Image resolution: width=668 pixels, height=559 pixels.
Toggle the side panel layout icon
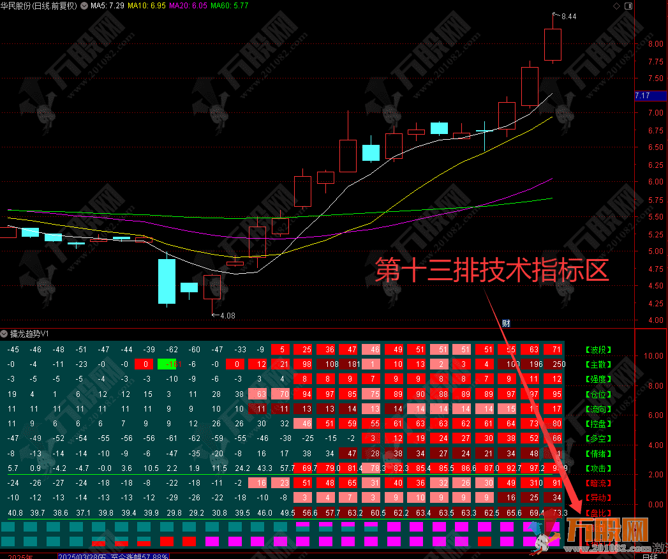pyautogui.click(x=628, y=6)
